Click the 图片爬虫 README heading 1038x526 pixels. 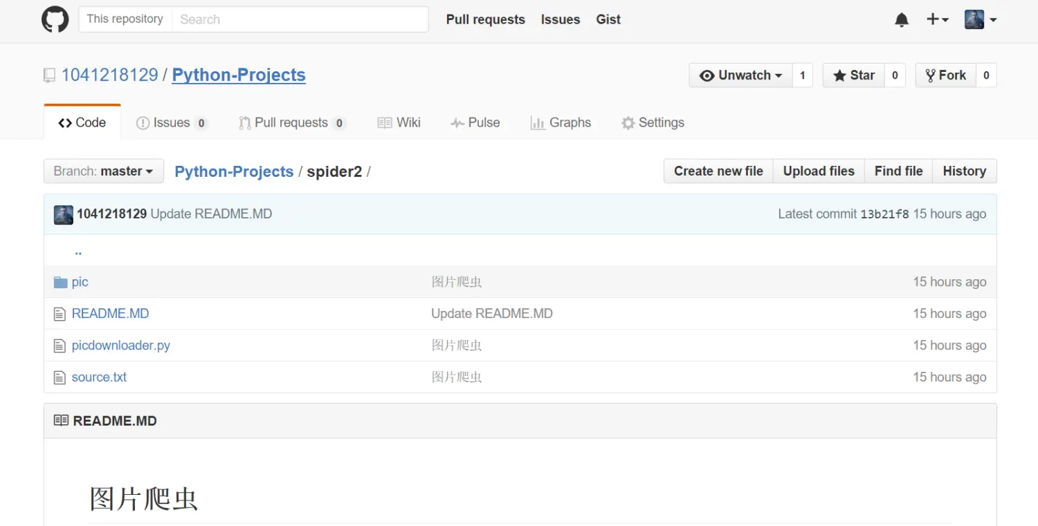(x=144, y=499)
